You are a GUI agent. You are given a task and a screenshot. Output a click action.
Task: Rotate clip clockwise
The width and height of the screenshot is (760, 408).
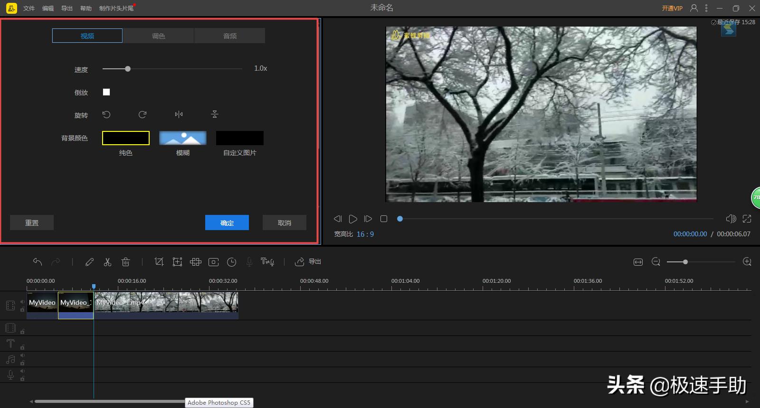pos(142,114)
